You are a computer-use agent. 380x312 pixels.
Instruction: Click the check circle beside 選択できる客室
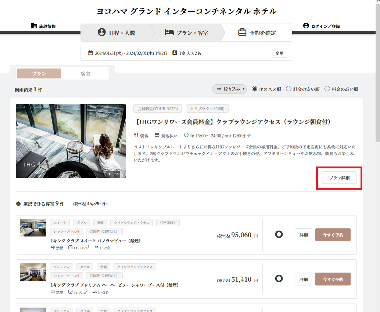tap(18, 204)
